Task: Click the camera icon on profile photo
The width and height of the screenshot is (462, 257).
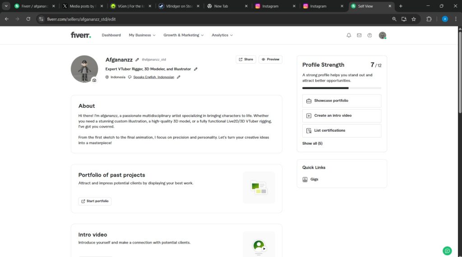Action: [x=94, y=80]
